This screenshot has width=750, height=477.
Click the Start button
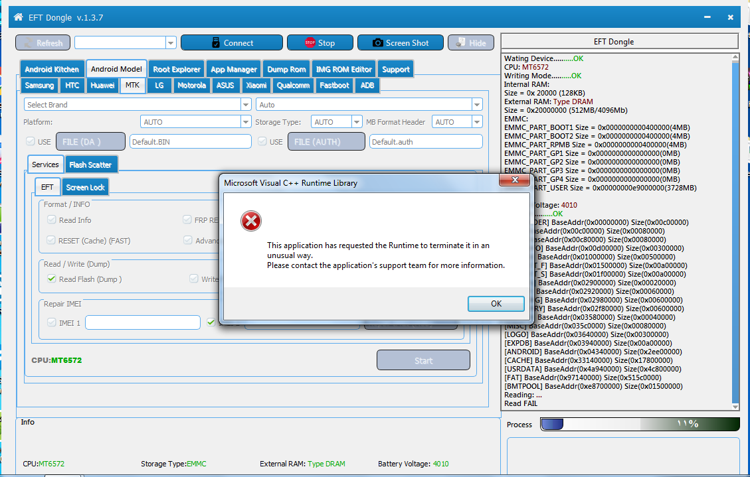423,360
